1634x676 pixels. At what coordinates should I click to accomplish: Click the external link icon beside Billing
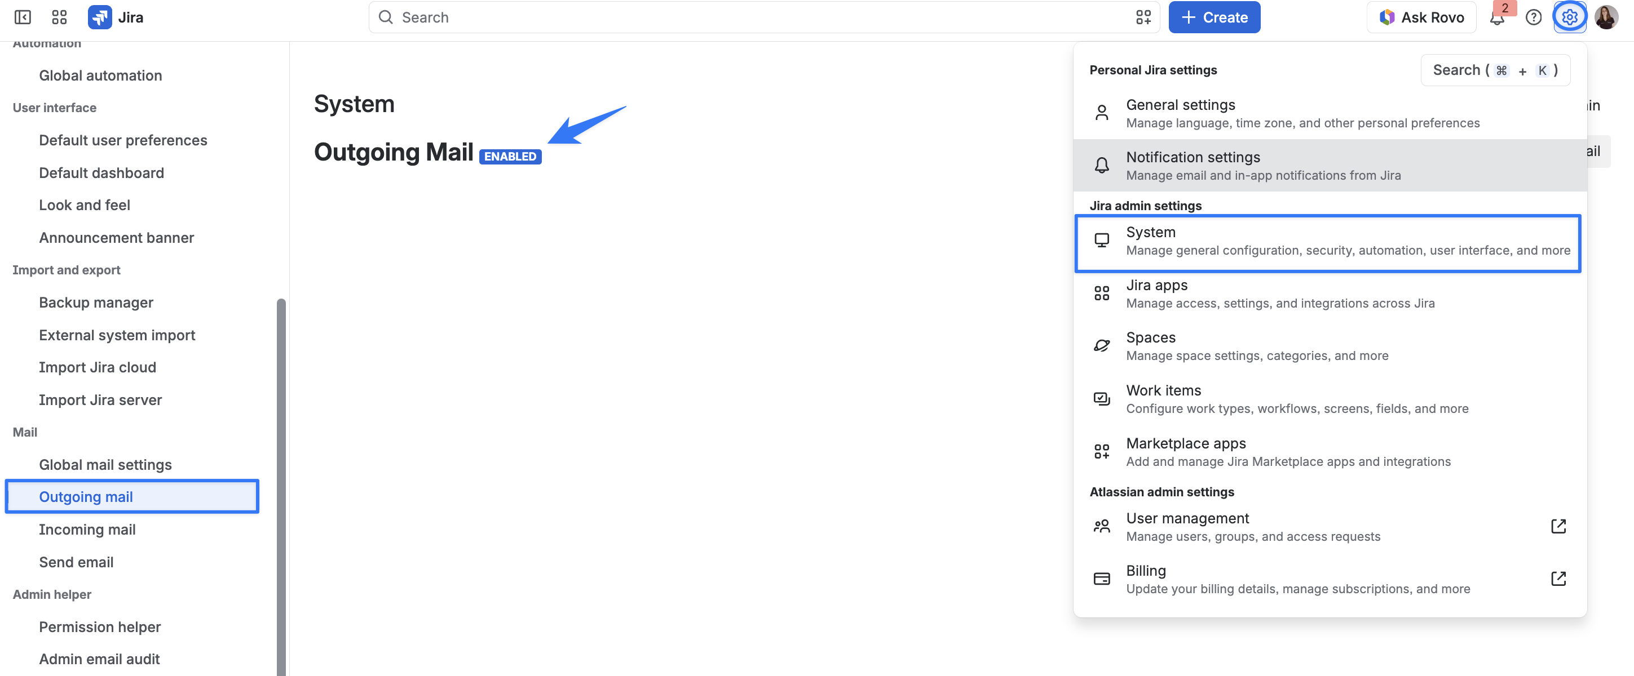pyautogui.click(x=1558, y=579)
